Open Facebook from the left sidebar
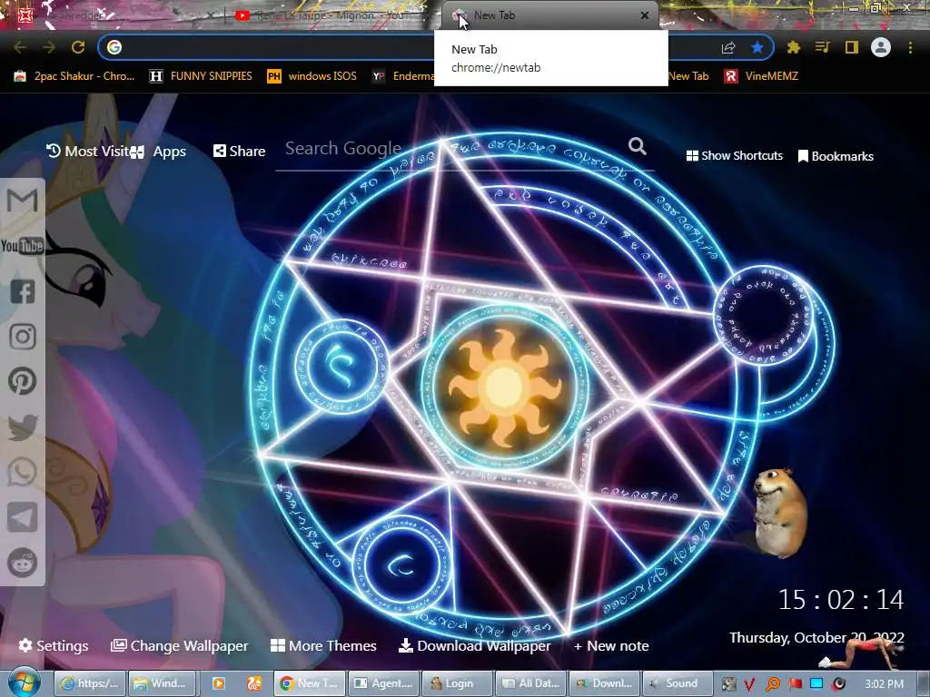The height and width of the screenshot is (697, 930). click(x=22, y=291)
